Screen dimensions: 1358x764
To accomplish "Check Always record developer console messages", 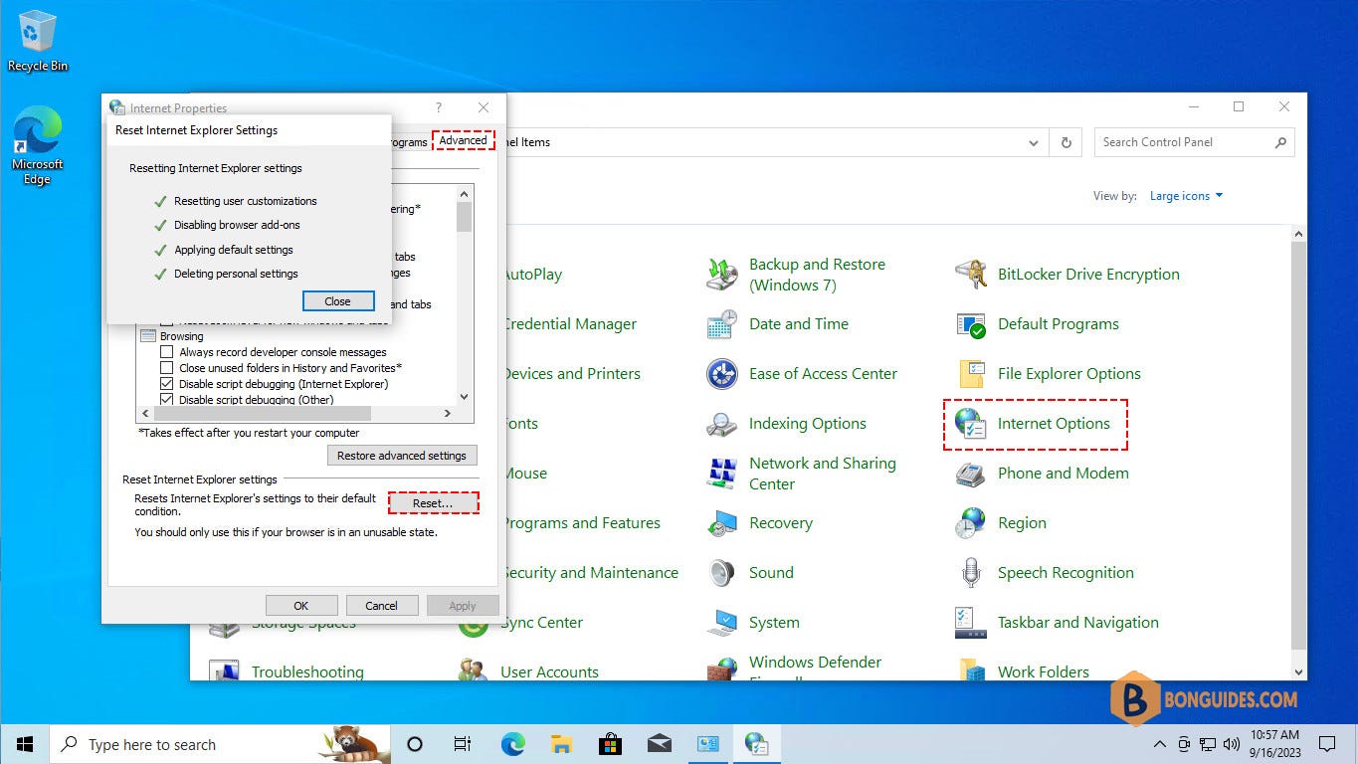I will click(x=167, y=352).
